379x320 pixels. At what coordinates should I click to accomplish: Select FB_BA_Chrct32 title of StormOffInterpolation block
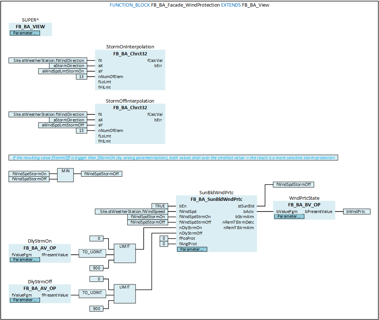(130, 107)
